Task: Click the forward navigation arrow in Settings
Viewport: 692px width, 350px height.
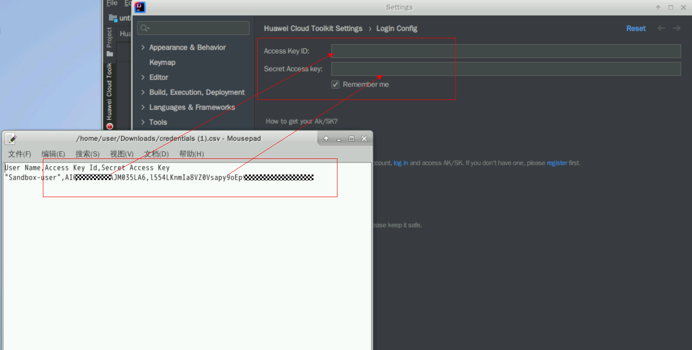Action: click(x=676, y=29)
